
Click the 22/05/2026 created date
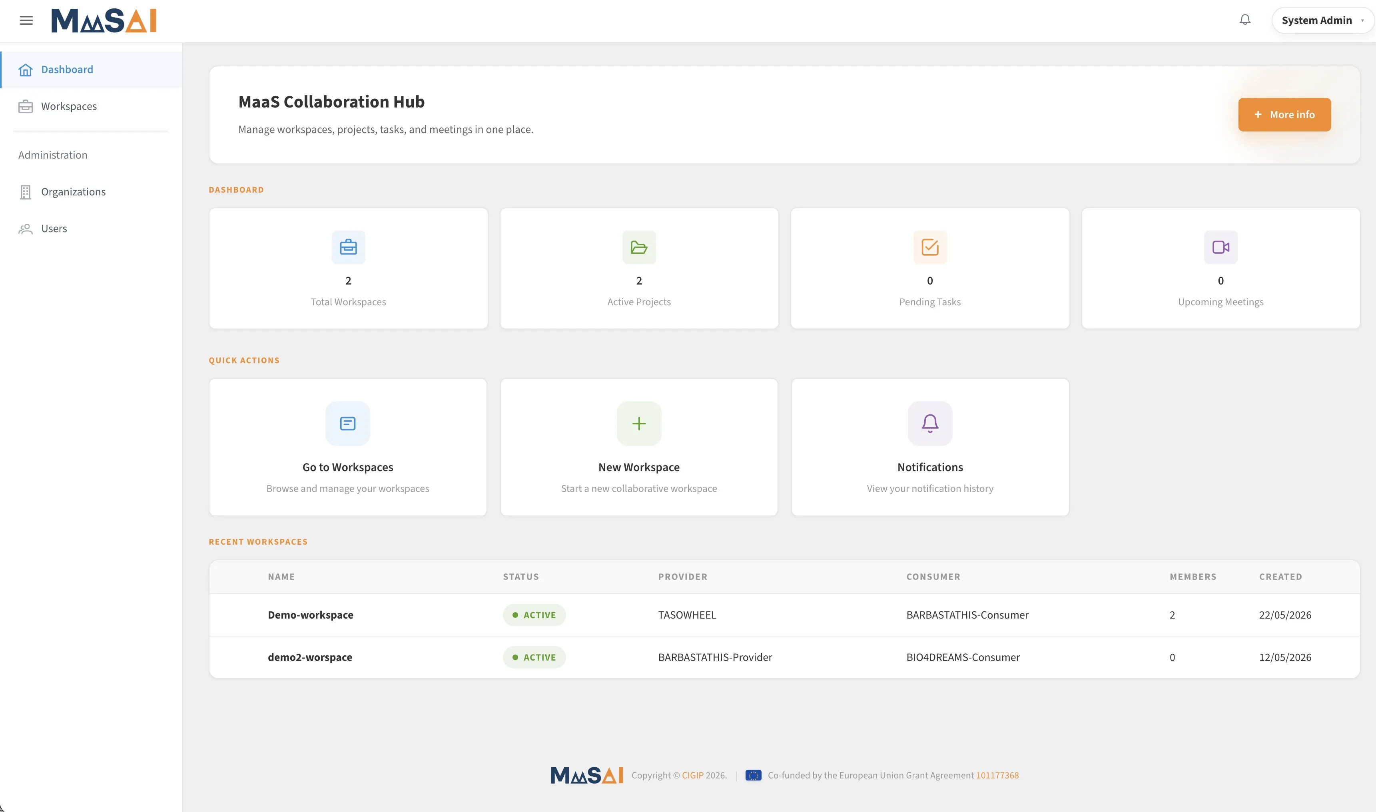coord(1285,615)
